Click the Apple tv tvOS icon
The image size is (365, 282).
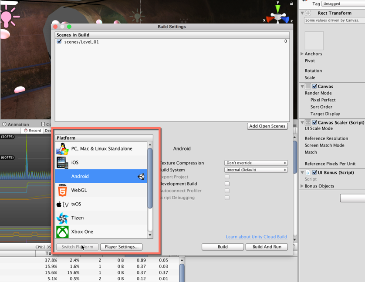click(62, 204)
